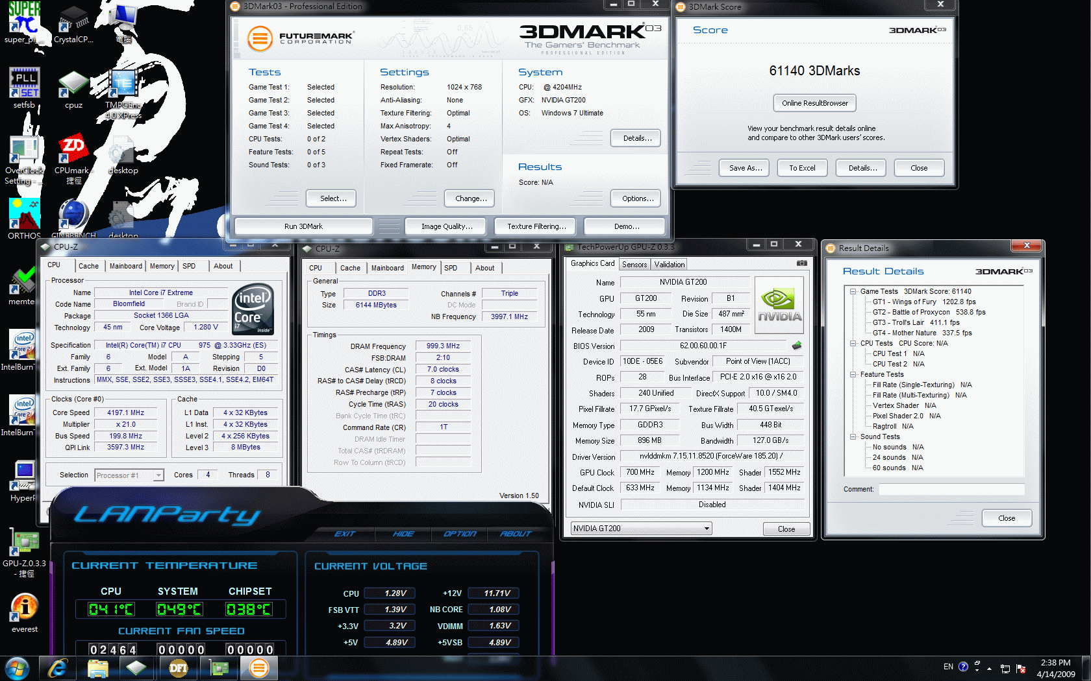
Task: Click the Image Quality button
Action: coord(446,226)
